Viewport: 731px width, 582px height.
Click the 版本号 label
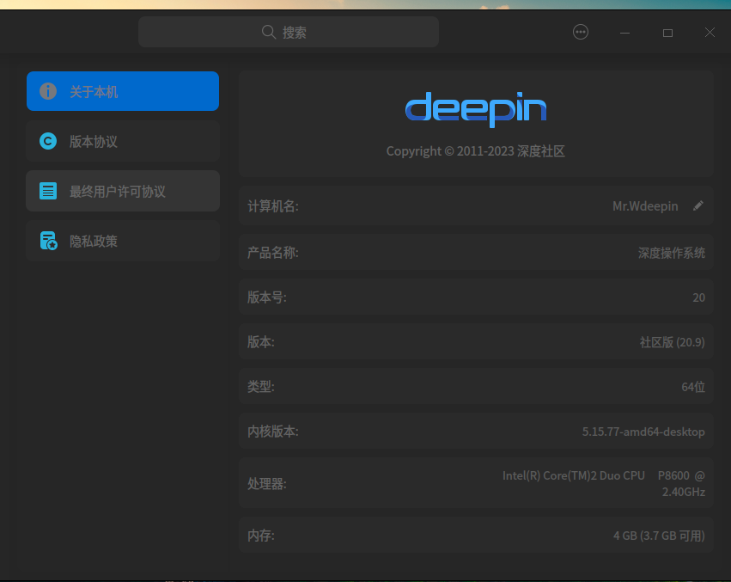pyautogui.click(x=267, y=297)
